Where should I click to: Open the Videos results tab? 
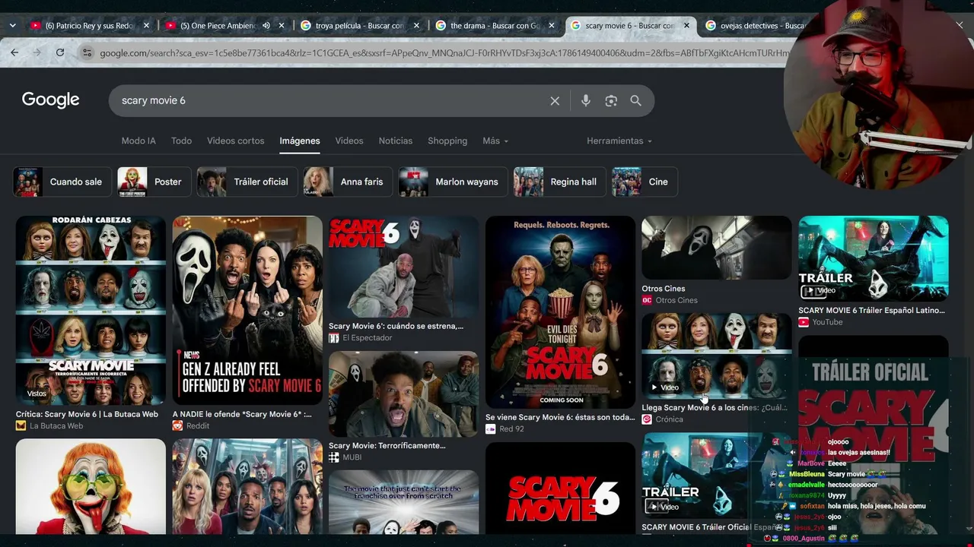pos(349,141)
